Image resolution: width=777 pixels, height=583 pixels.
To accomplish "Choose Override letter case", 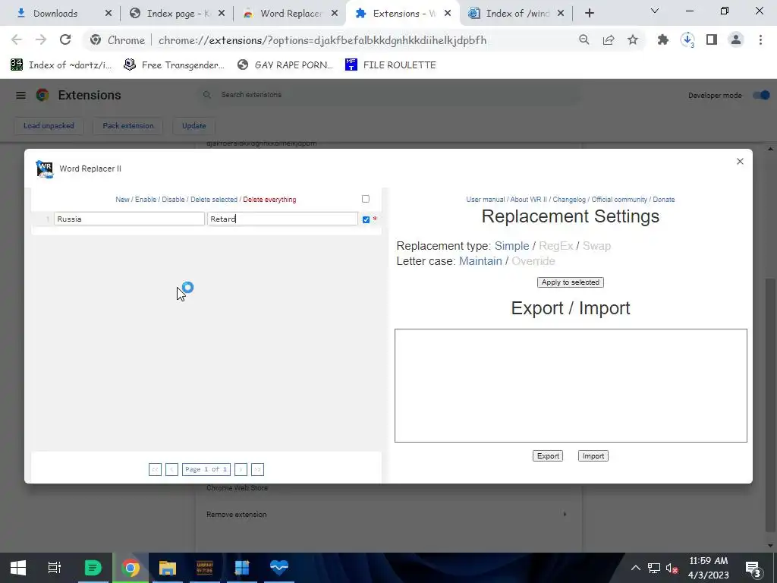I will coord(533,261).
